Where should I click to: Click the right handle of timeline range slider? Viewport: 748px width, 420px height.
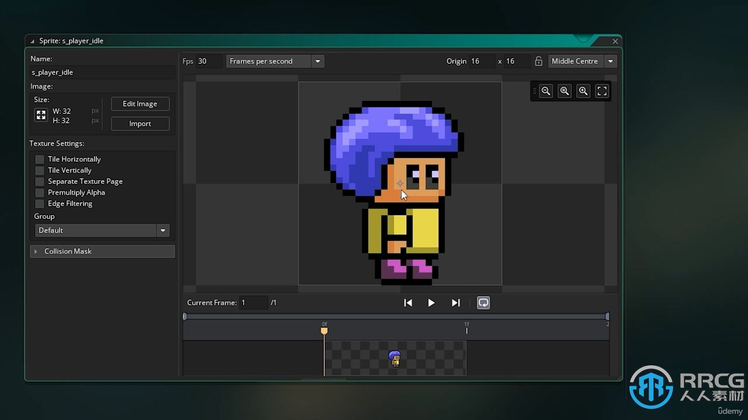click(x=607, y=316)
